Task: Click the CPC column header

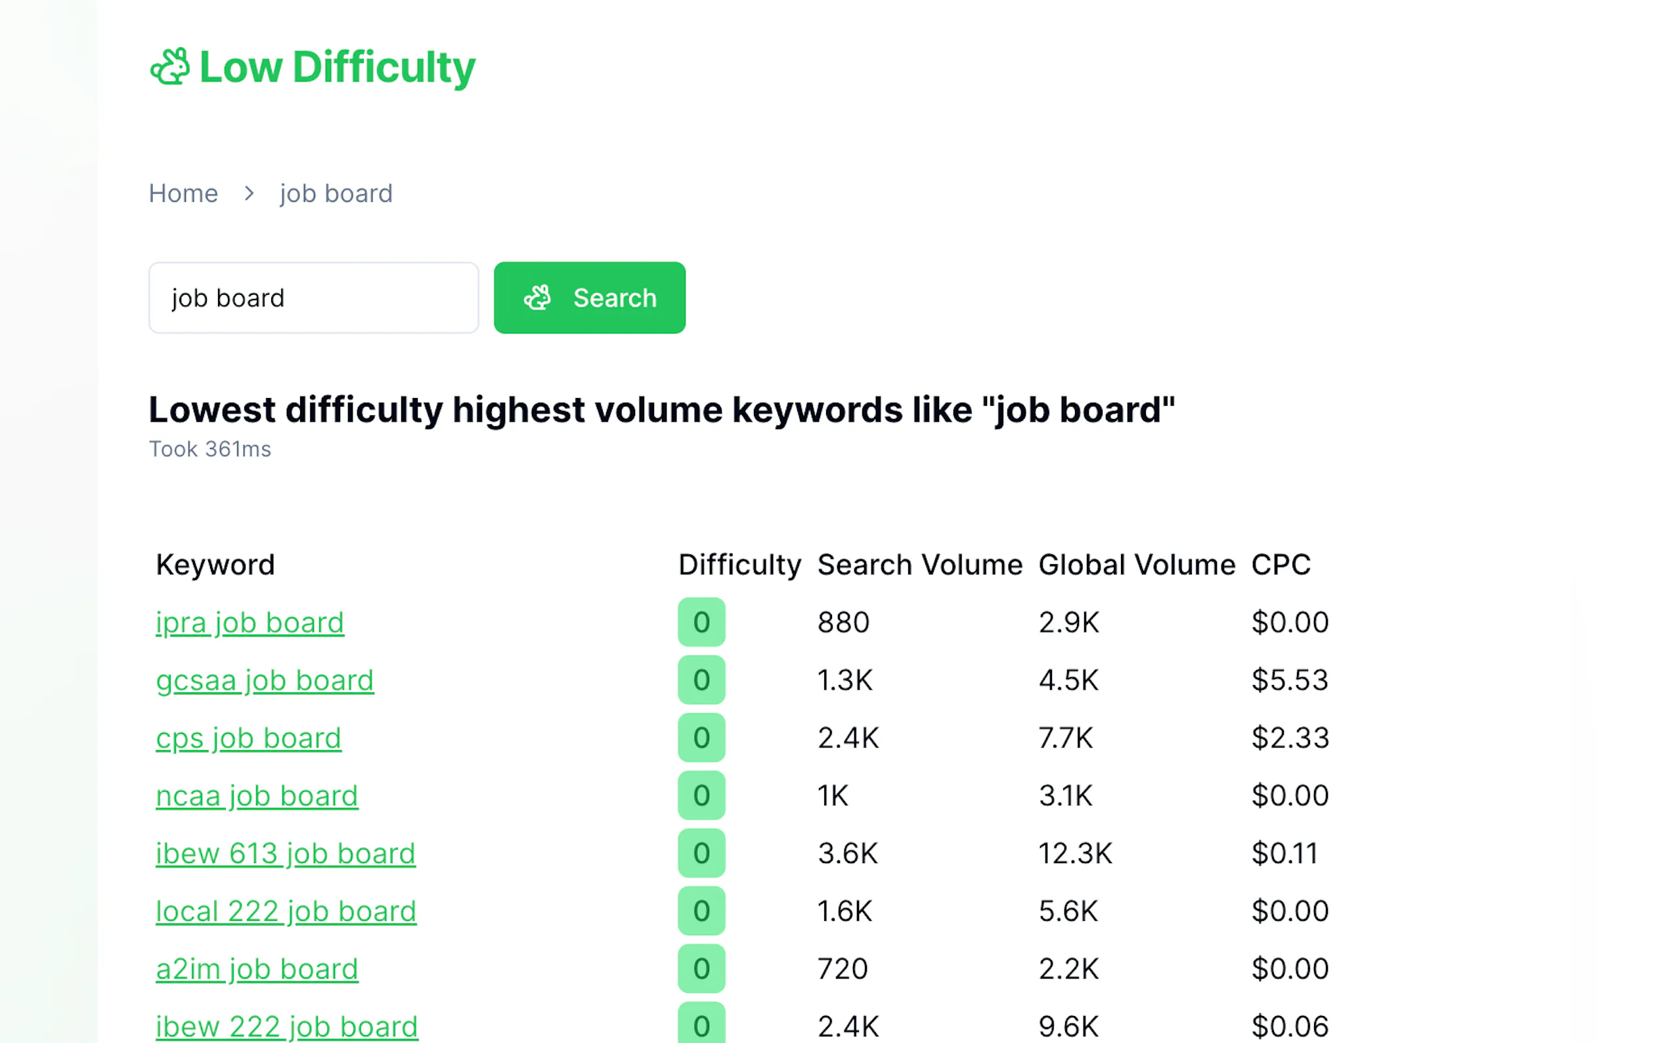Action: click(x=1281, y=565)
